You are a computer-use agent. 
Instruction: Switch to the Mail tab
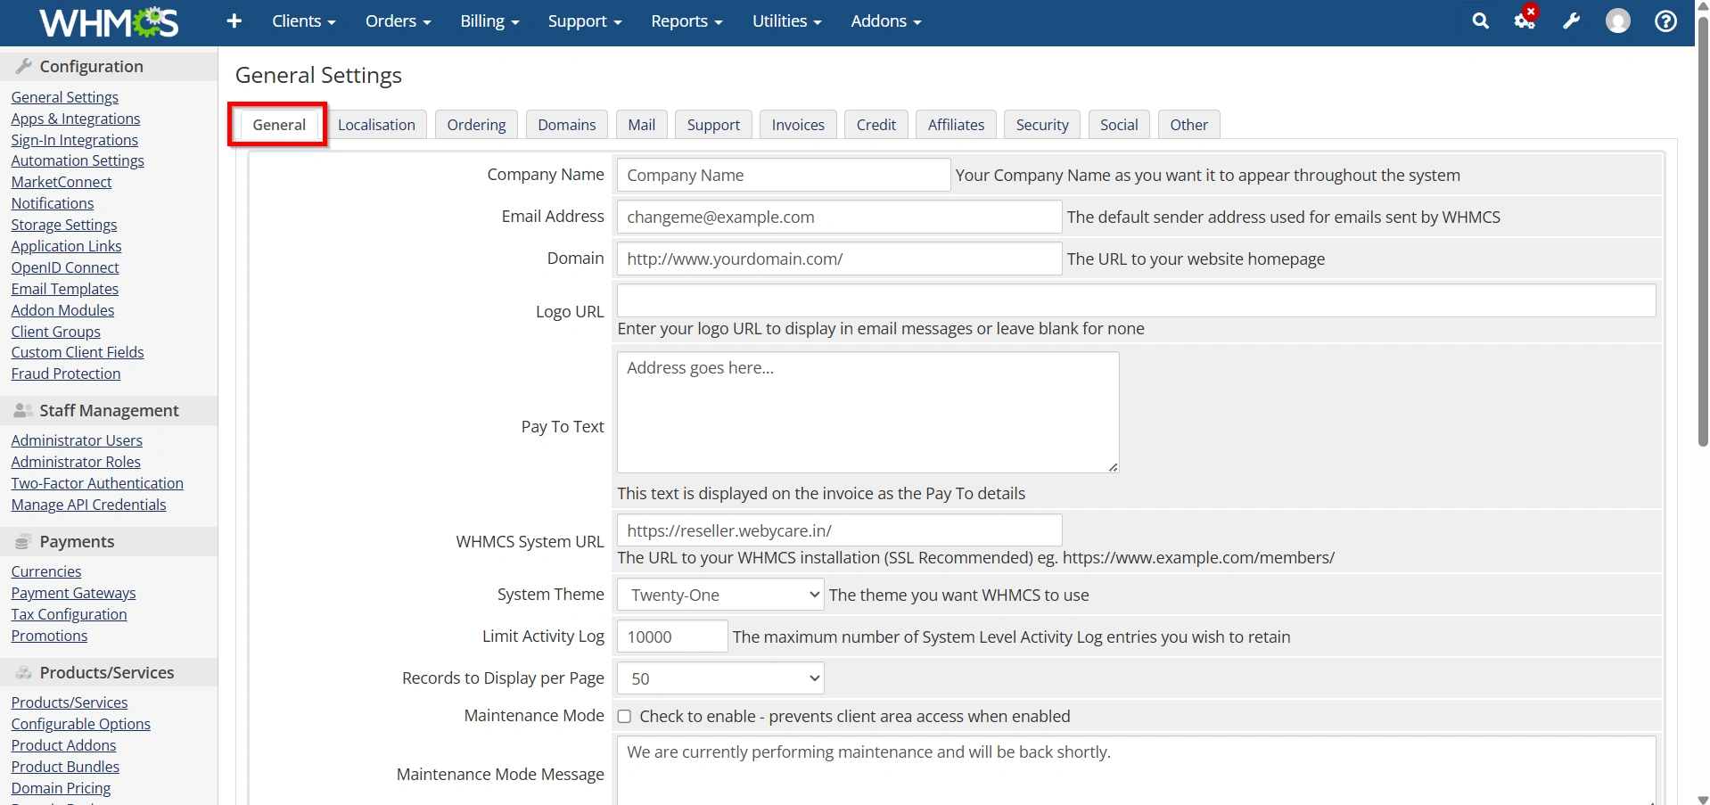tap(642, 125)
